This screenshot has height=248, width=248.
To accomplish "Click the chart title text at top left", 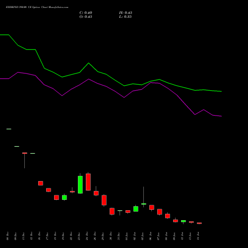I will pyautogui.click(x=37, y=7).
